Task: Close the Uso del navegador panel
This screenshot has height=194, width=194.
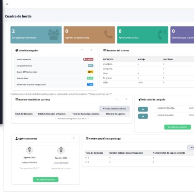Action: pos(91,50)
